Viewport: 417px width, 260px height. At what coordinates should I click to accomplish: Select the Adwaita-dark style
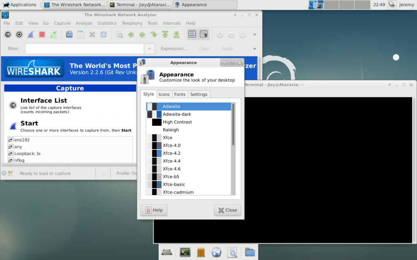coord(189,114)
